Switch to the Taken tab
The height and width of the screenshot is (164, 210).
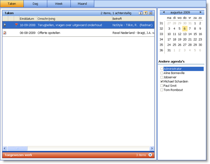click(12, 4)
